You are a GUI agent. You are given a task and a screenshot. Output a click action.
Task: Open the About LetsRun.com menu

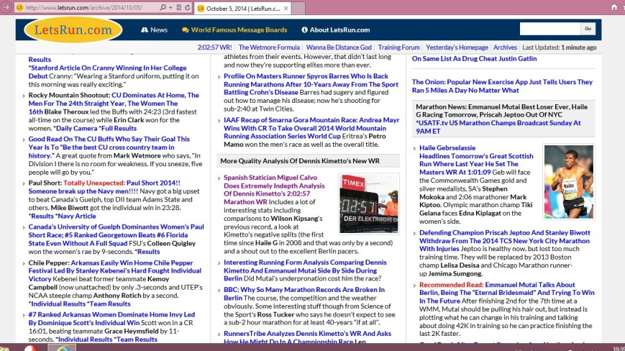coord(335,29)
